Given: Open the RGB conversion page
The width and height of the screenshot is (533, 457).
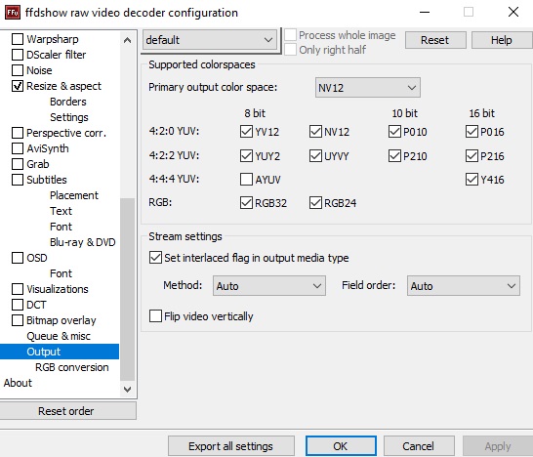Looking at the screenshot, I should 71,367.
